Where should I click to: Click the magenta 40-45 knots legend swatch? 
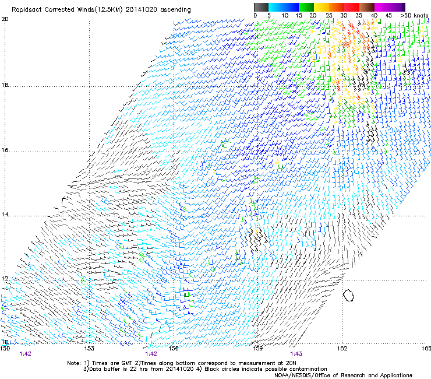pyautogui.click(x=382, y=7)
